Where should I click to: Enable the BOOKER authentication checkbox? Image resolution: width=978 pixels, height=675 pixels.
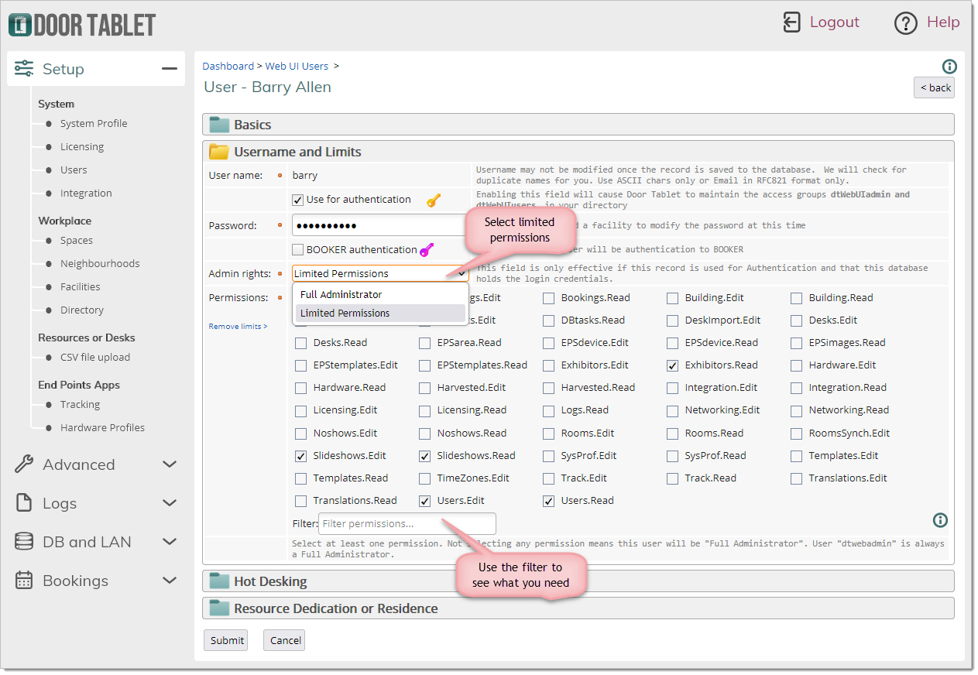(297, 250)
